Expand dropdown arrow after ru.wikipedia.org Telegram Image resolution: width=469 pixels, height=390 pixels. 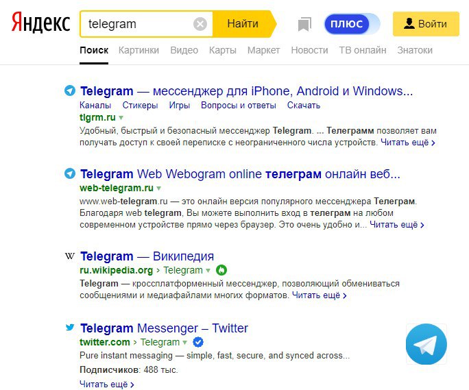pyautogui.click(x=208, y=271)
